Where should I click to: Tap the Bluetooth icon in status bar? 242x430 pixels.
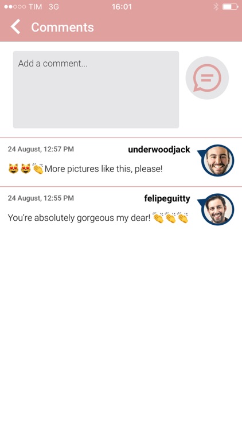(216, 7)
